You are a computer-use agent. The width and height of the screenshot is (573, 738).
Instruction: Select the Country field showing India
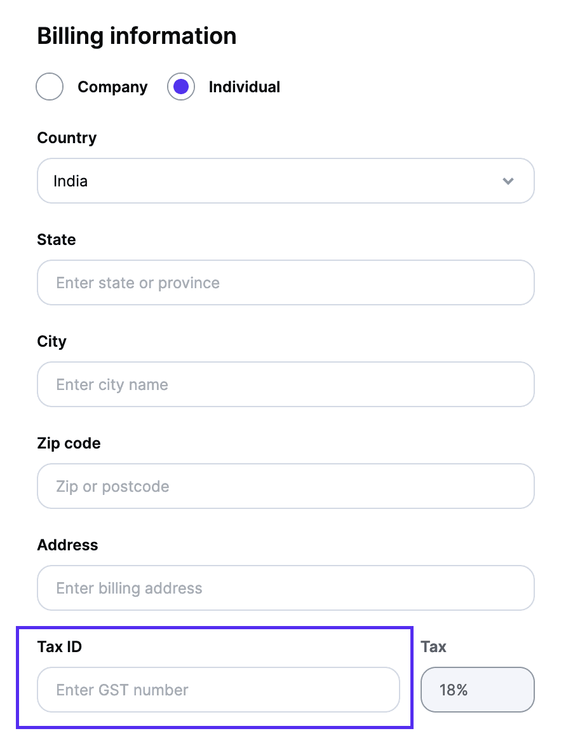[286, 181]
